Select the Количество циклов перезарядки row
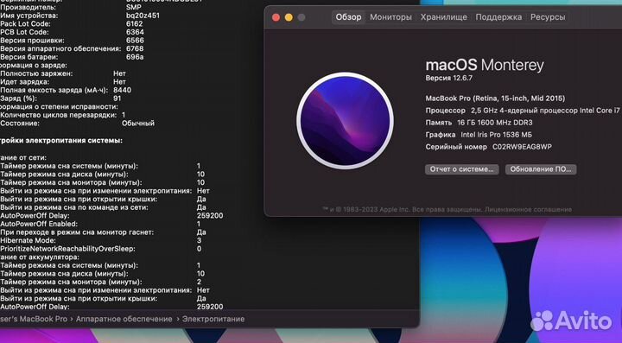 click(x=63, y=115)
